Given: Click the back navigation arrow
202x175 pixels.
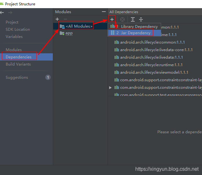Looking at the screenshot, I should pos(2,13).
